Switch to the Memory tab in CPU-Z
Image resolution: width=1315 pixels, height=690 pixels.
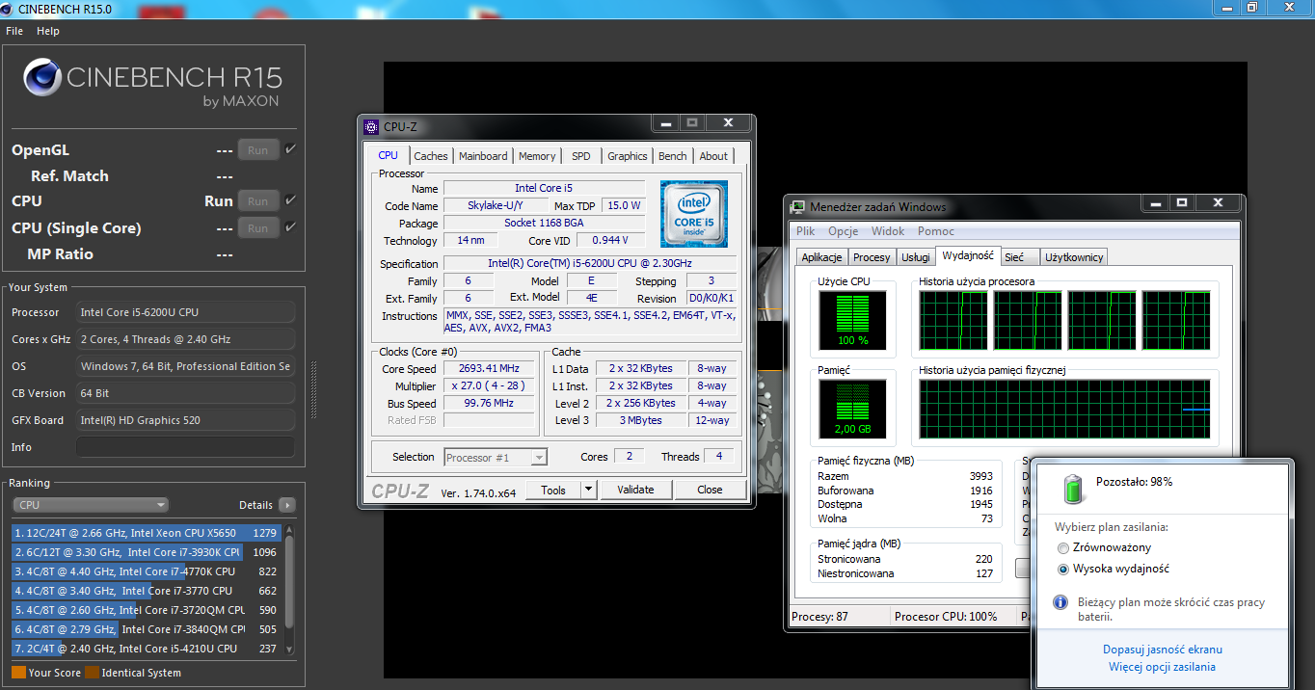537,156
